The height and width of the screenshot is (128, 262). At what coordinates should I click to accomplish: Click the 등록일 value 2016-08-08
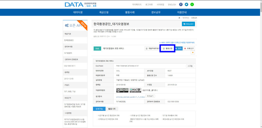tap(121, 85)
